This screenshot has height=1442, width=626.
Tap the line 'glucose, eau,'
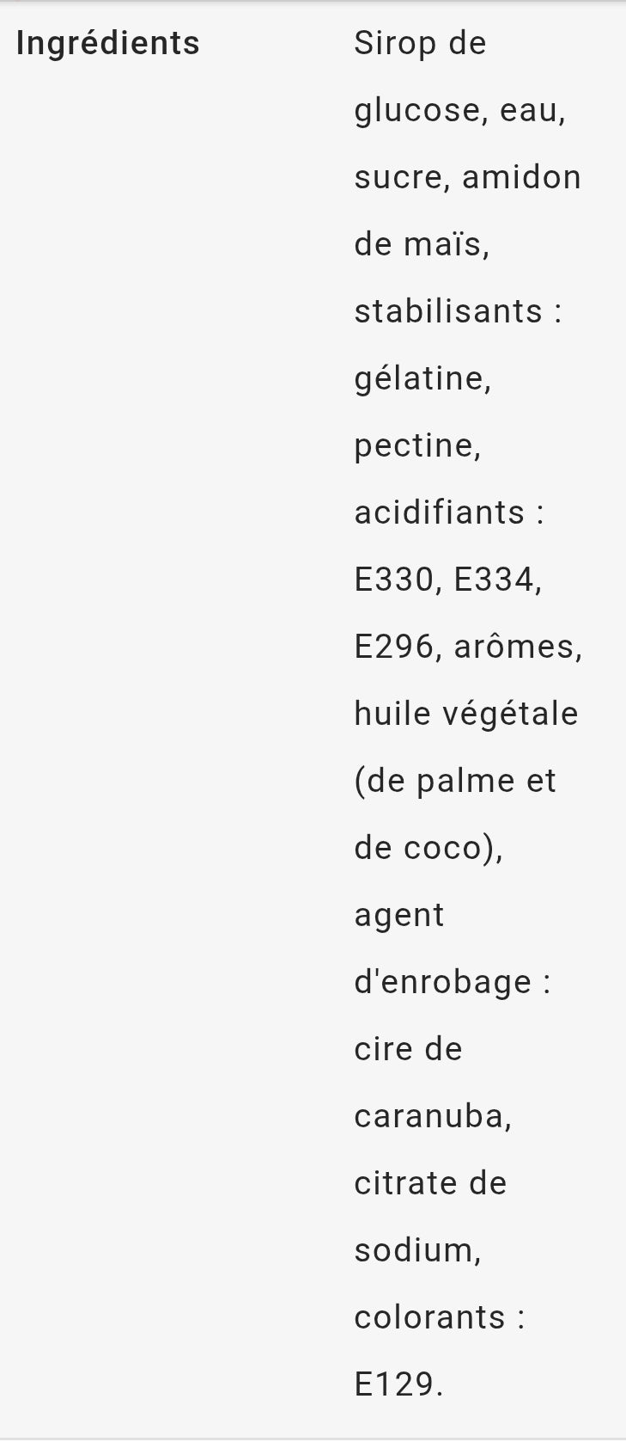point(460,112)
